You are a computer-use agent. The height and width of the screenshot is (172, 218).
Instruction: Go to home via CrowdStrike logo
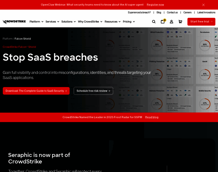point(14,22)
